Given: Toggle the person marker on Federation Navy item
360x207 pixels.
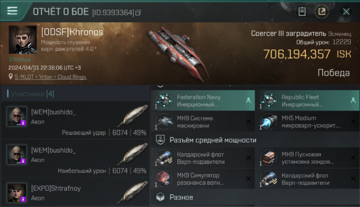Looking at the screenshot, I should click(x=248, y=101).
